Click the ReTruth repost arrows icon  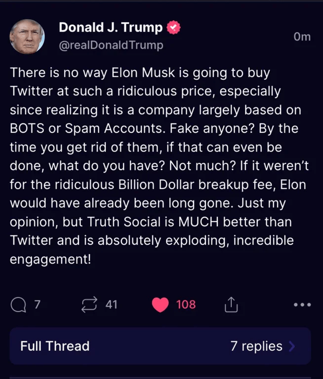[x=90, y=304]
